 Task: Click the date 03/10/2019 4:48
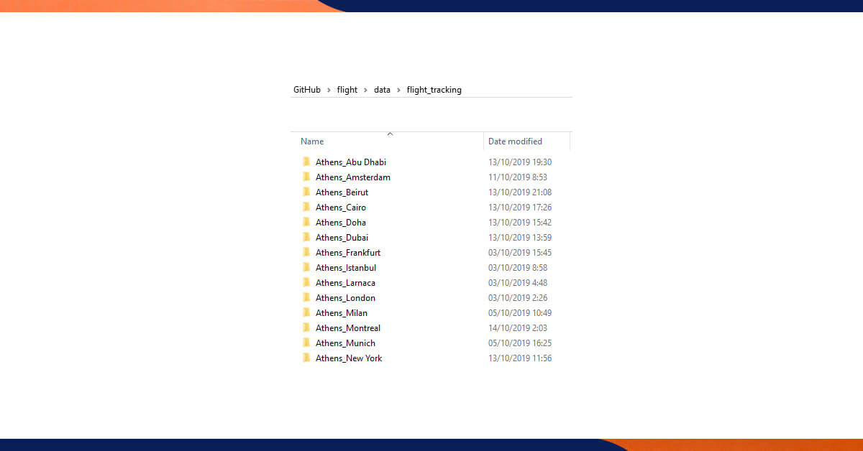[518, 283]
